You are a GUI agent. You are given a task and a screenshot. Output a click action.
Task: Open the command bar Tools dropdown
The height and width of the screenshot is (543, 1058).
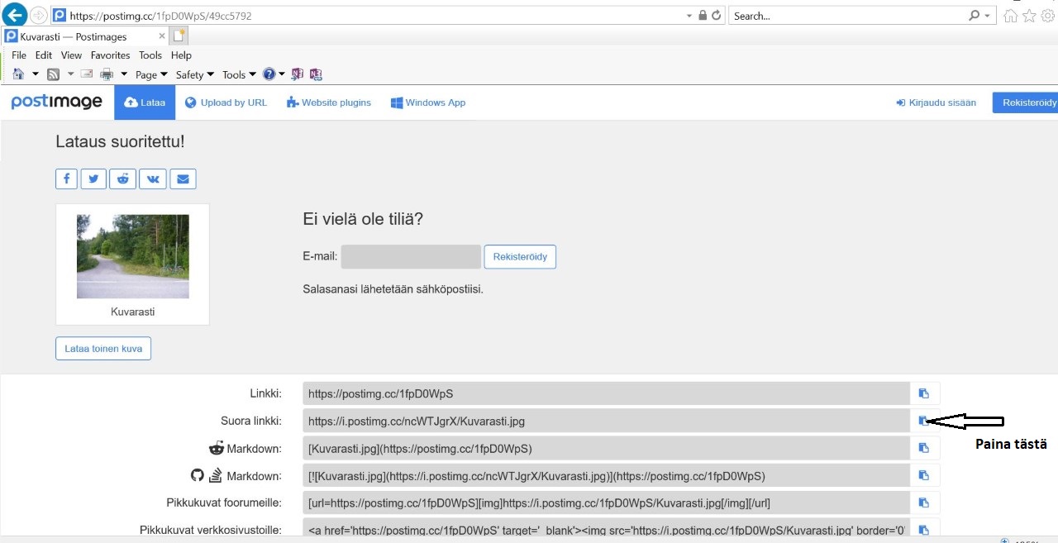click(x=239, y=74)
